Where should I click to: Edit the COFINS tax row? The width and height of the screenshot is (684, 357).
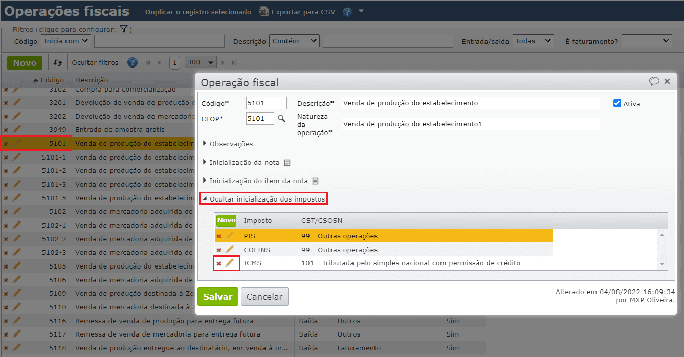click(230, 250)
